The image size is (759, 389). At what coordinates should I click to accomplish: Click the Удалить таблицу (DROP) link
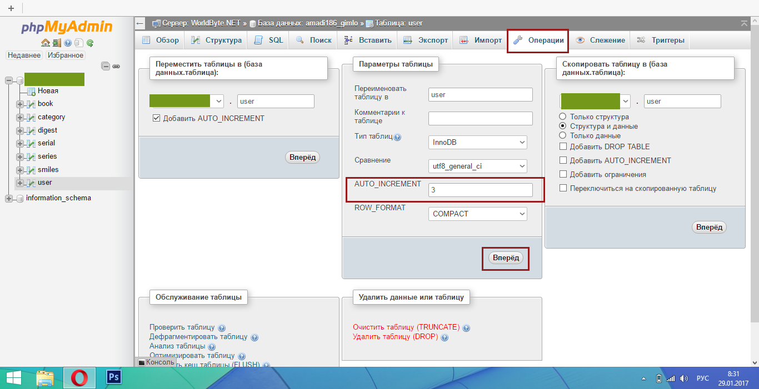[395, 337]
